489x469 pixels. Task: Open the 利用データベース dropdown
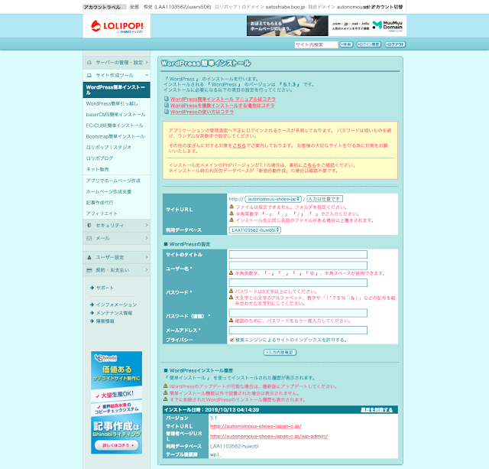254,230
